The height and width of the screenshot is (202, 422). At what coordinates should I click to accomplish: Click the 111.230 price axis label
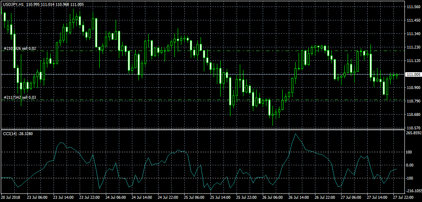(x=413, y=47)
